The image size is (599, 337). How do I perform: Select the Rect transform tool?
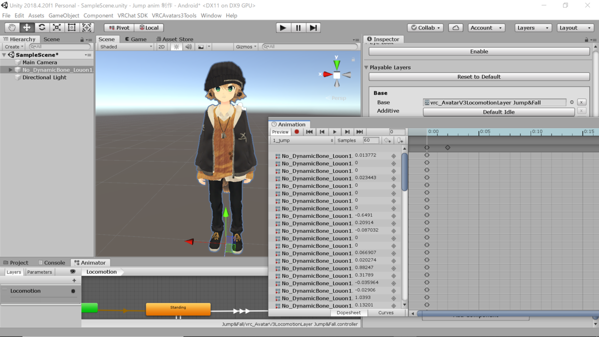pyautogui.click(x=72, y=27)
